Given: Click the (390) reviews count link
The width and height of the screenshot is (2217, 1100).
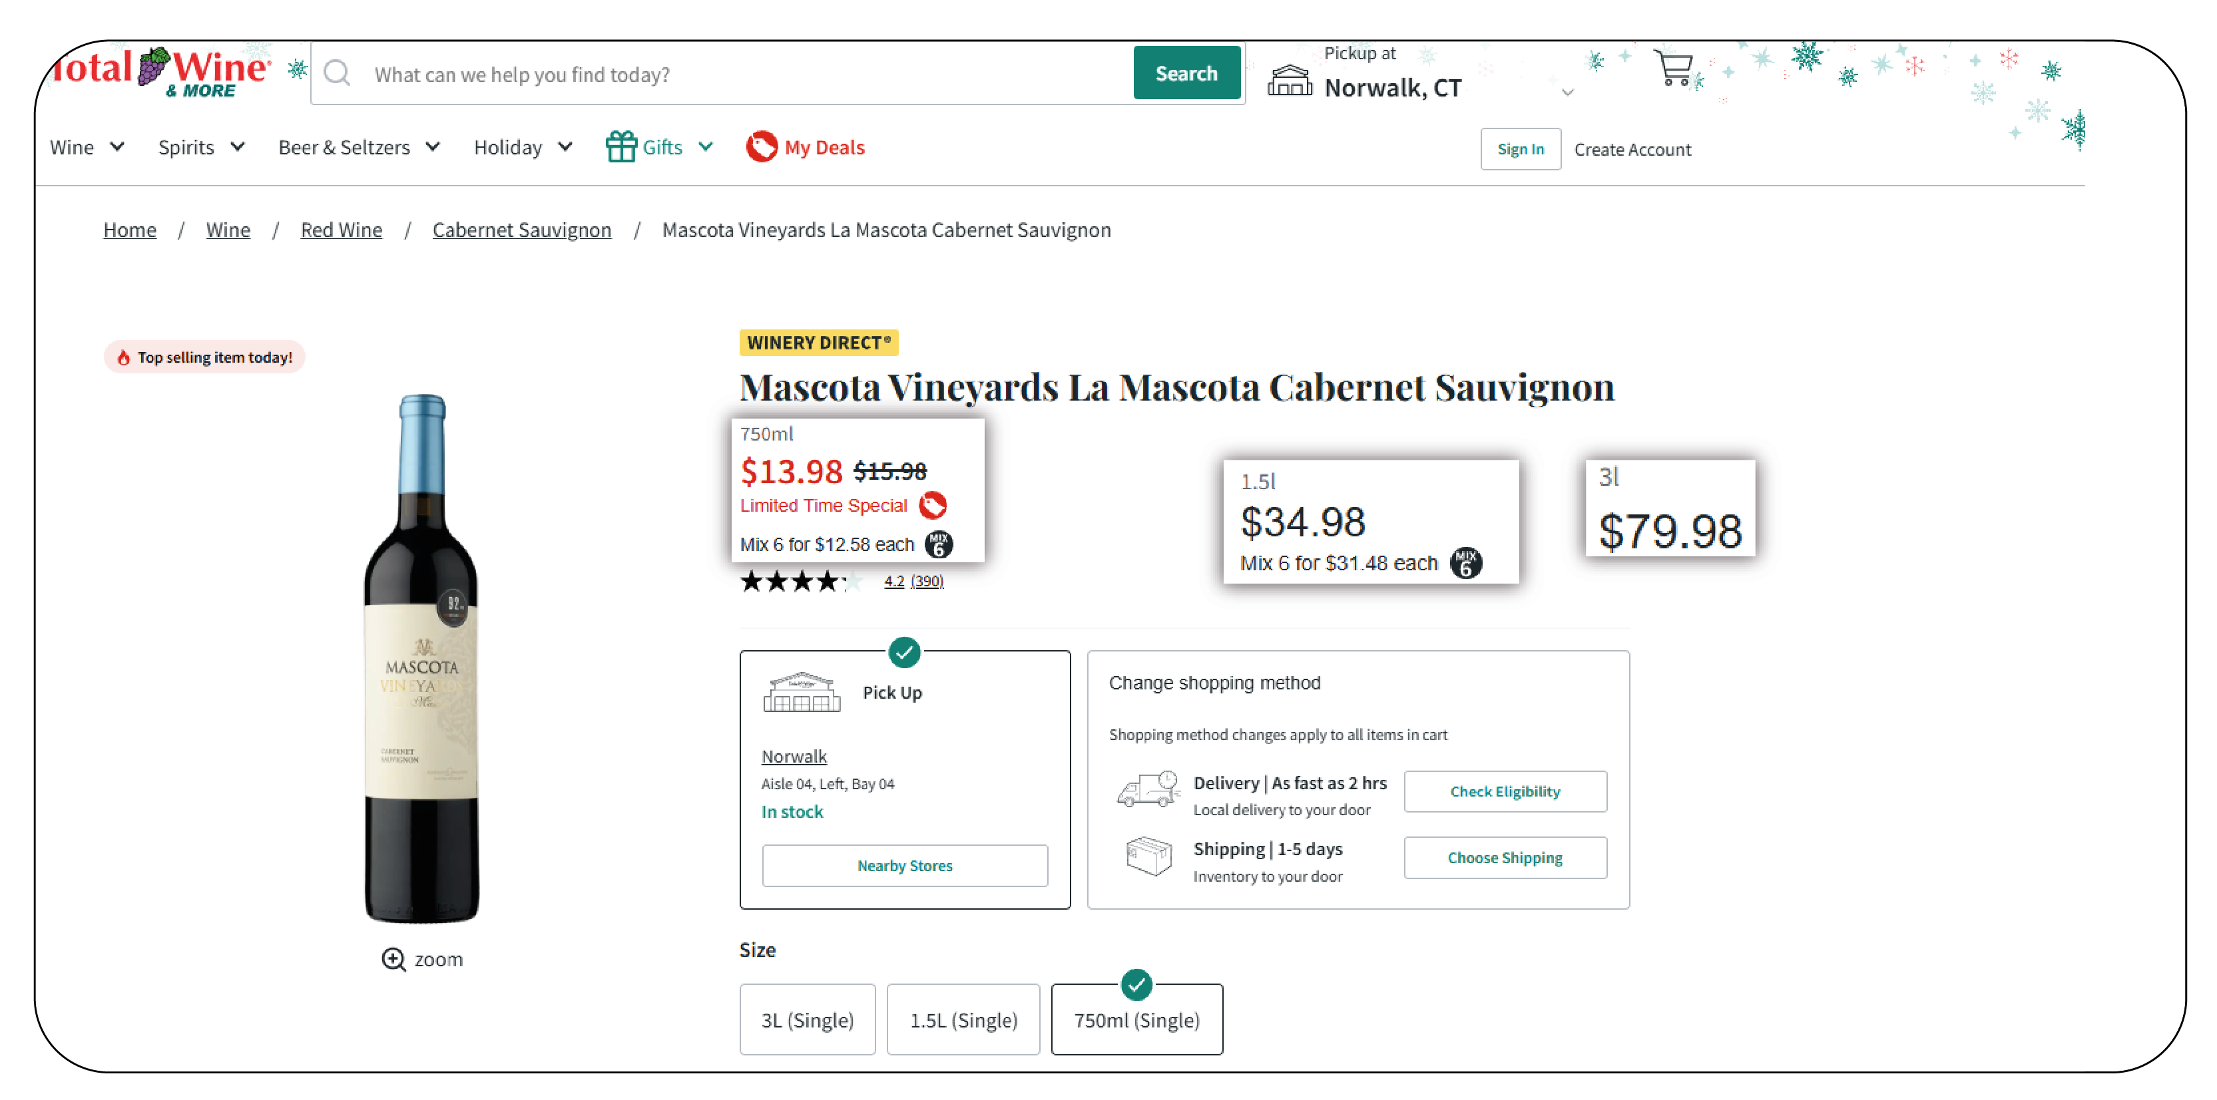Looking at the screenshot, I should (927, 582).
